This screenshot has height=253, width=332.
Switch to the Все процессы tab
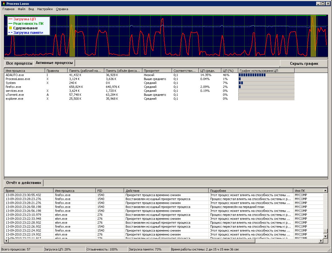click(x=19, y=63)
